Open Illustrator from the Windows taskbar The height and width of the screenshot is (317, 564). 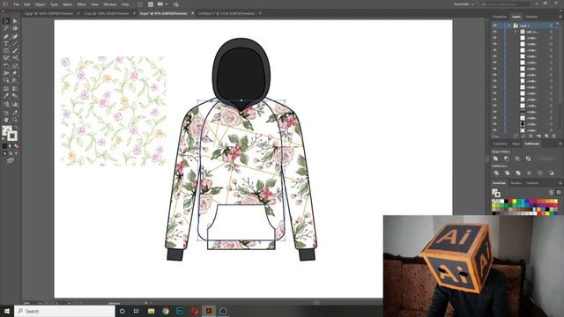tap(209, 311)
